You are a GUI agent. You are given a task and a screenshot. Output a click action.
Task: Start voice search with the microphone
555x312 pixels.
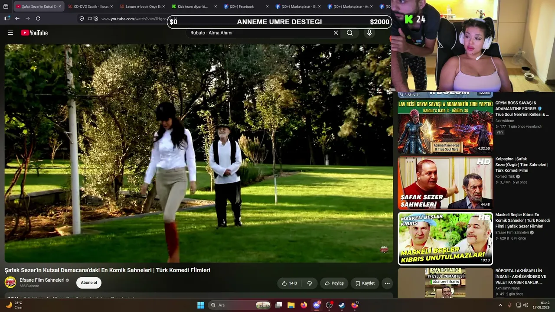pyautogui.click(x=369, y=33)
